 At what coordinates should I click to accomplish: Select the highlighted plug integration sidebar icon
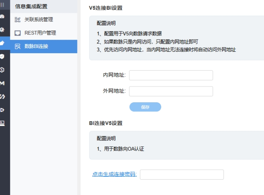[2, 43]
